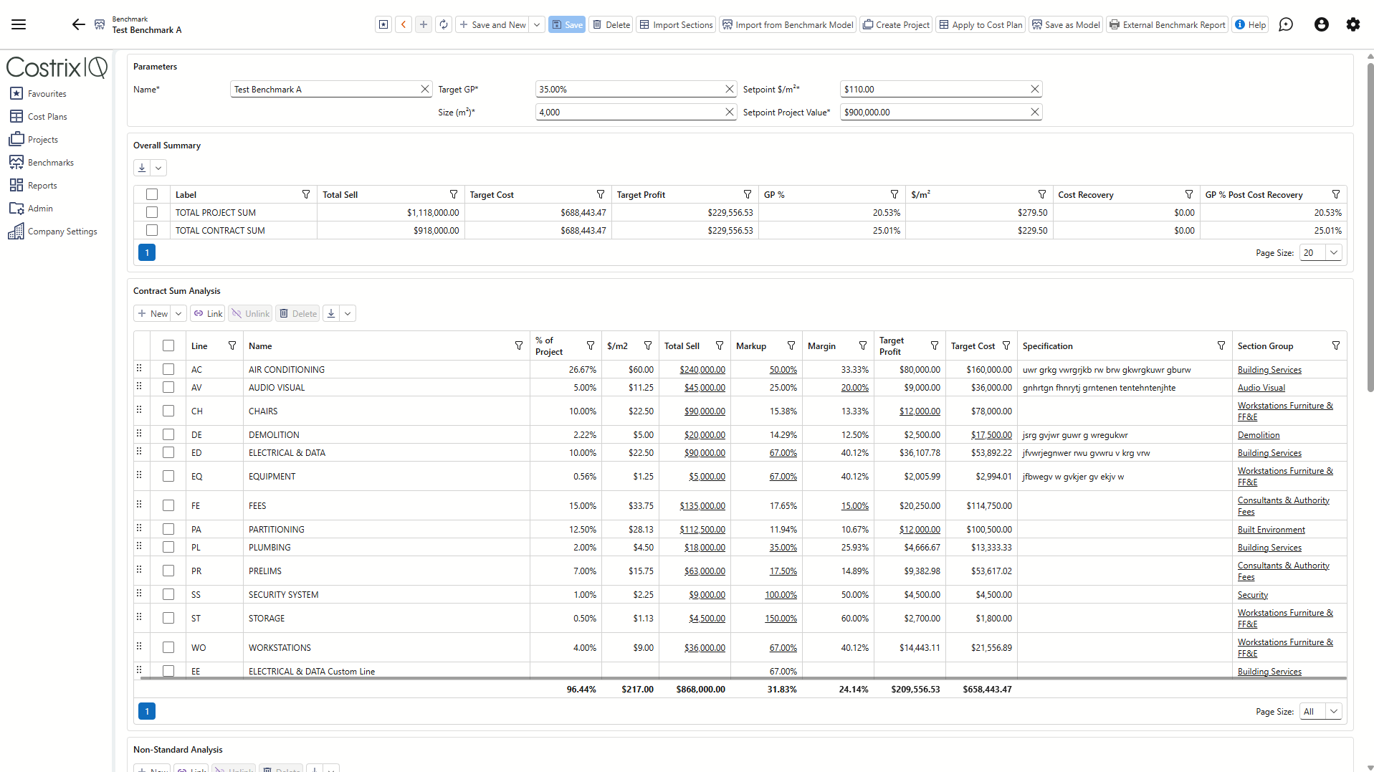Grab the drag handle of AIR CONDITIONING row

point(139,368)
